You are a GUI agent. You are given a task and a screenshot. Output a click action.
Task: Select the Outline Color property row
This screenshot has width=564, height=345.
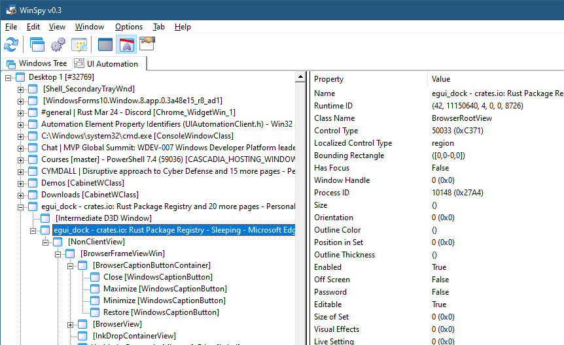[437, 229]
